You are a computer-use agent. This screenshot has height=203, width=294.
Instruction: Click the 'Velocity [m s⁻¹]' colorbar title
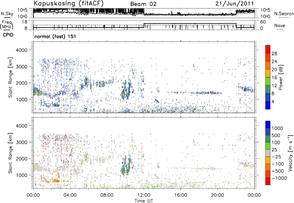click(x=290, y=153)
